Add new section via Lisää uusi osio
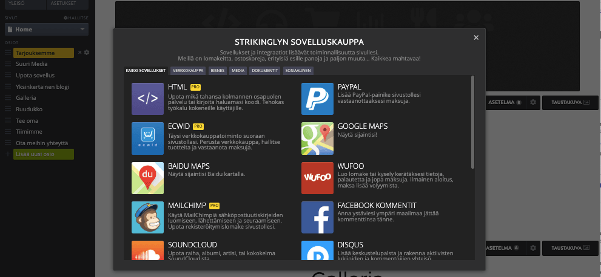The image size is (601, 277). click(x=43, y=154)
